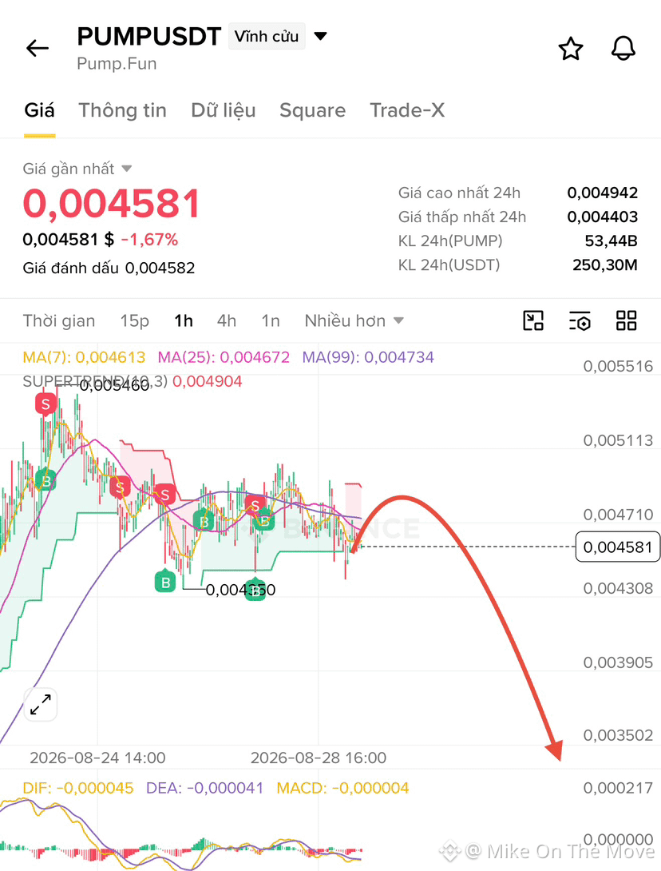
Task: Tap the DEA: -0,000041 label
Action: (x=204, y=788)
